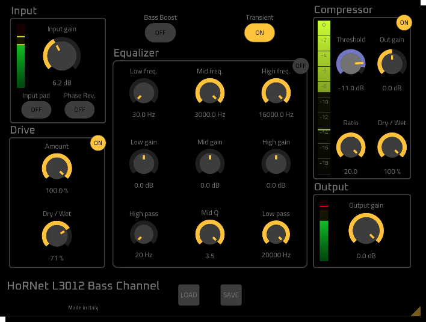Click the 100.0 % drive amount value
The image size is (426, 322).
[57, 190]
